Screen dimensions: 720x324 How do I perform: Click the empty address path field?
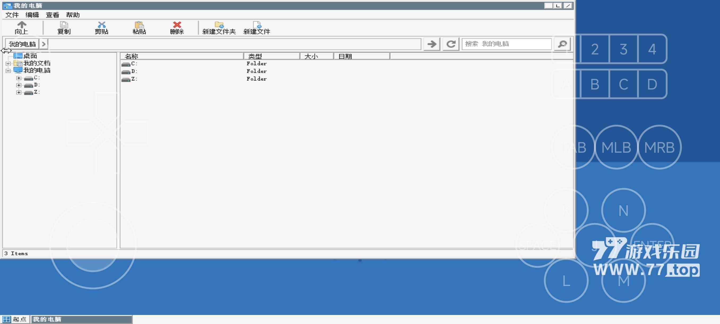click(x=234, y=44)
